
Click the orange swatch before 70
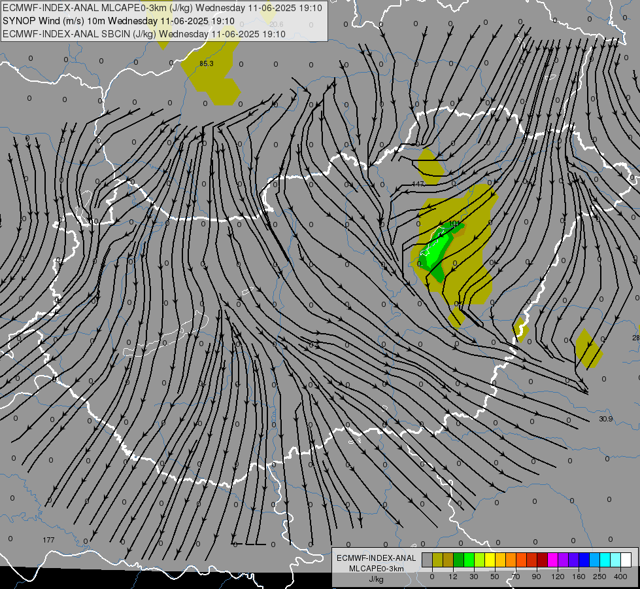pyautogui.click(x=511, y=560)
